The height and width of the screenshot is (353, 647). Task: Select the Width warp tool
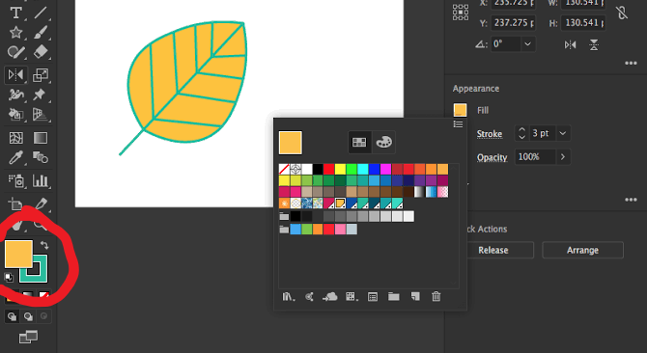pyautogui.click(x=15, y=95)
